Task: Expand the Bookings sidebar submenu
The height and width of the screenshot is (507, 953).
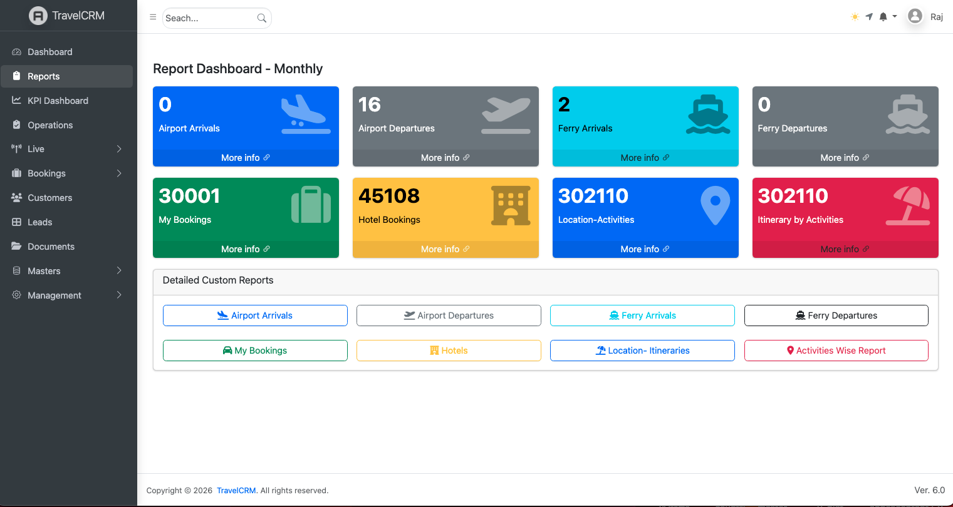Action: 67,173
